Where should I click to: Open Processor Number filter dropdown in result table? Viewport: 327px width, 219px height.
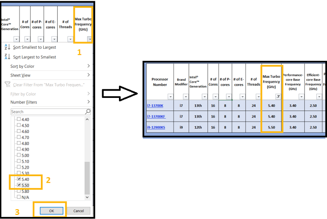[x=170, y=97]
